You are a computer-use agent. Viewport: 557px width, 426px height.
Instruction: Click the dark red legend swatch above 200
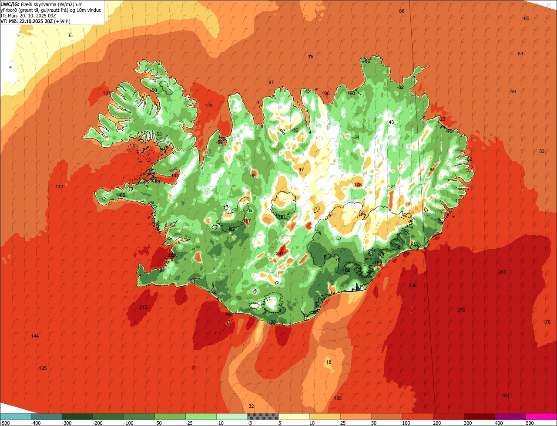click(x=448, y=416)
